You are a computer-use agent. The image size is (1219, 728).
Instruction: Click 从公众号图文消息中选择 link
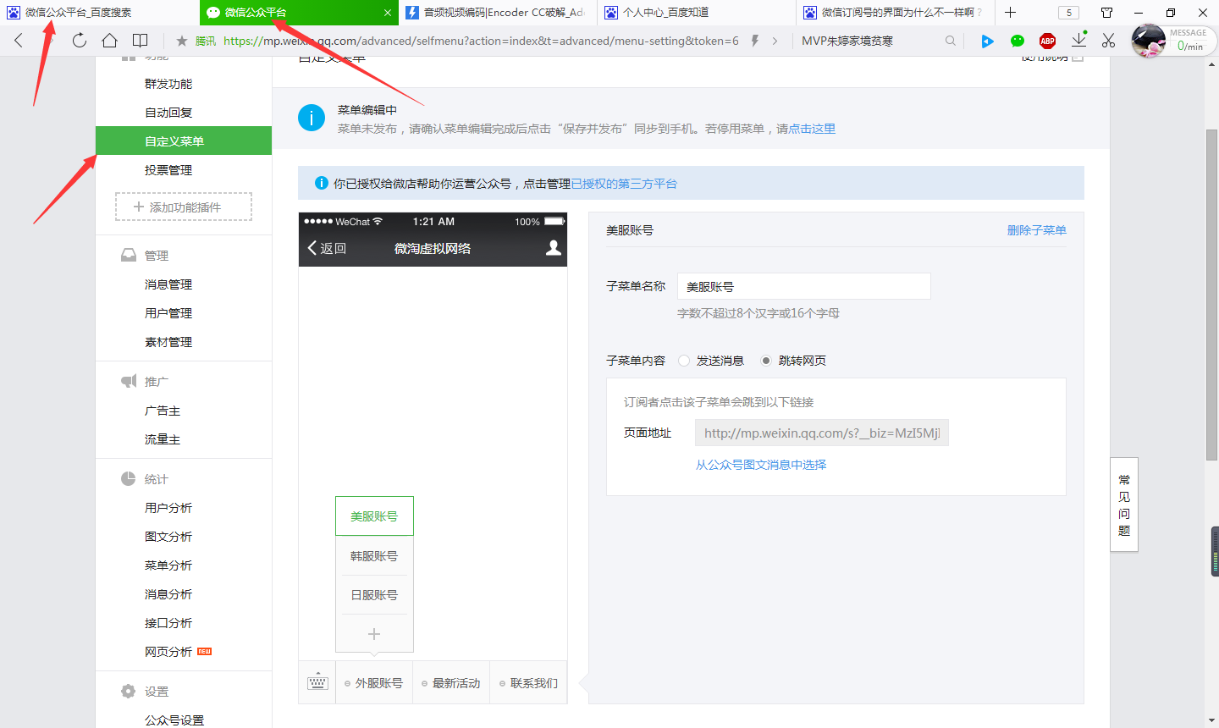click(x=761, y=465)
